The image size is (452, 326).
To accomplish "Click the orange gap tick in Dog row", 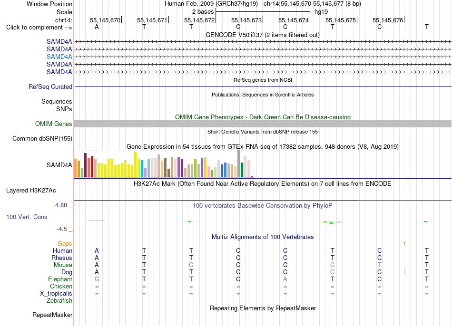I will pyautogui.click(x=404, y=271).
